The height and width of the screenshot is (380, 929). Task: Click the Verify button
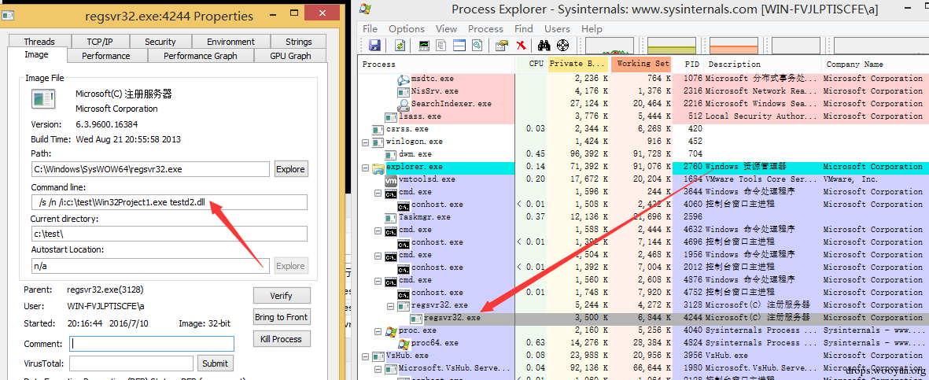[282, 295]
